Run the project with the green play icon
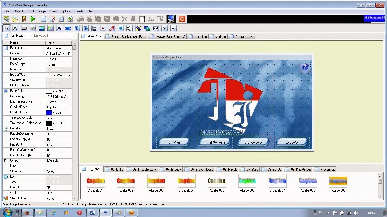Viewport: 387px width, 217px height. click(x=33, y=19)
